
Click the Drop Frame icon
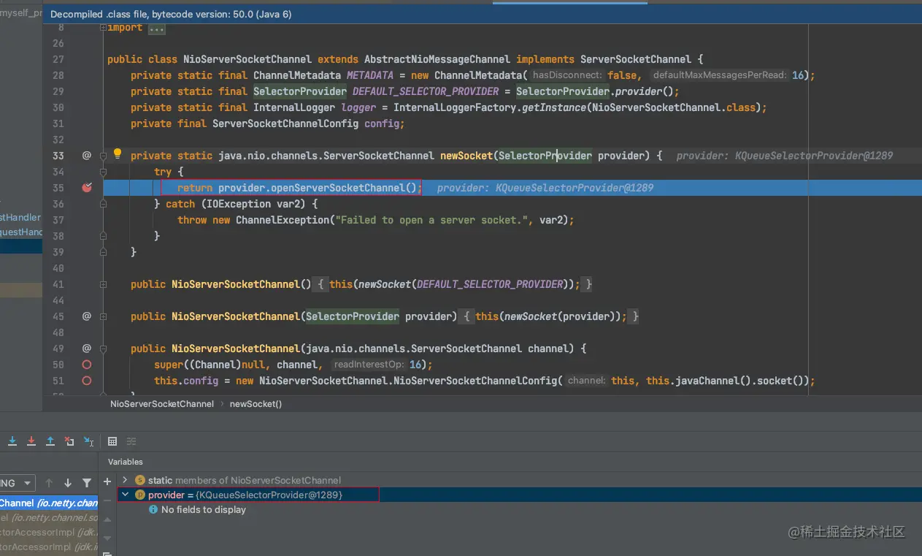click(69, 441)
